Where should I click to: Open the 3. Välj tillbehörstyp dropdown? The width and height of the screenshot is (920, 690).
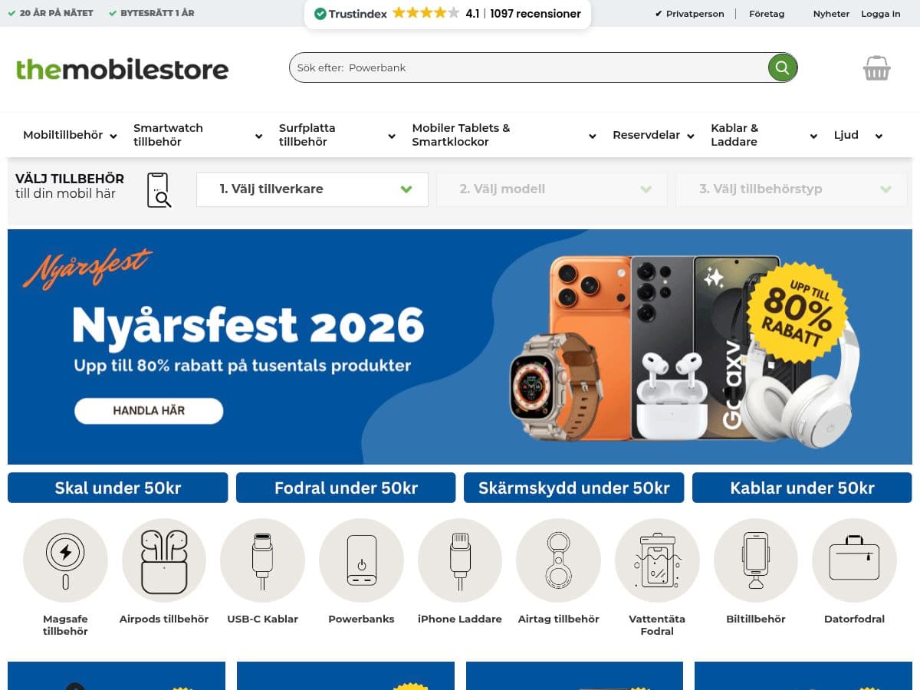pos(791,189)
